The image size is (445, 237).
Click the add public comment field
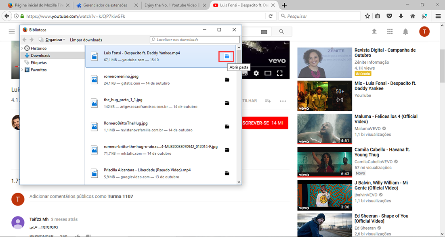[x=159, y=197]
